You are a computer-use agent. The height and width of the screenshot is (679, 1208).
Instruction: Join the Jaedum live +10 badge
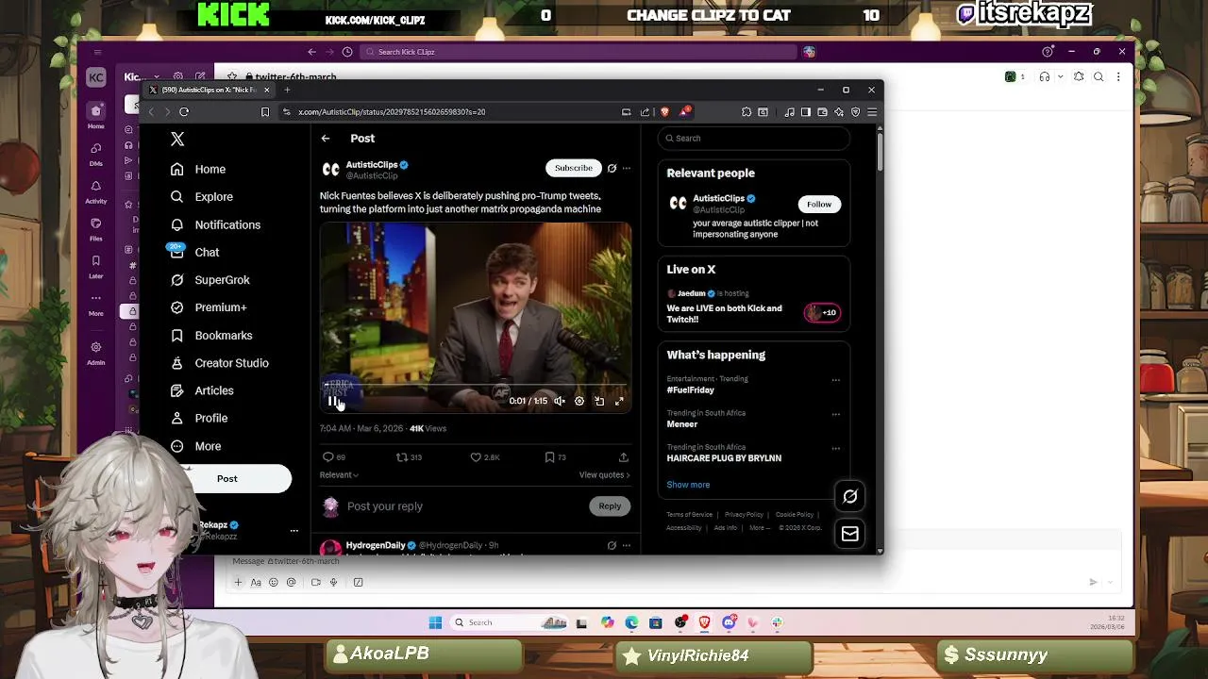tap(822, 312)
